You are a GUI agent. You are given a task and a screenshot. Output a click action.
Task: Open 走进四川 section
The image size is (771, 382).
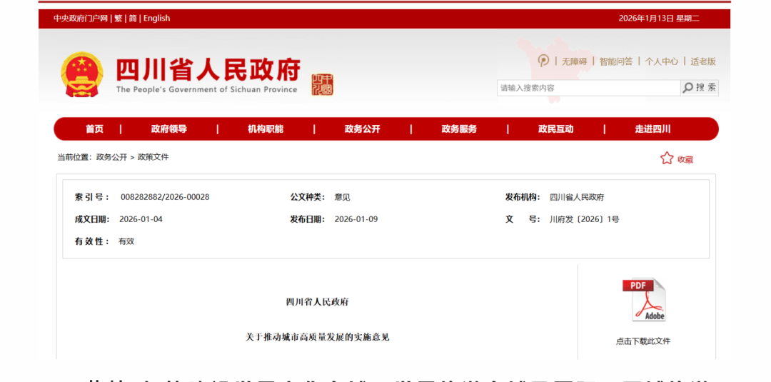pos(652,129)
